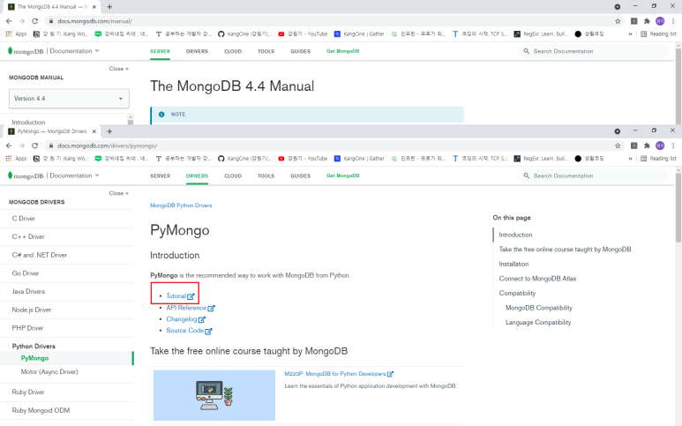The height and width of the screenshot is (426, 682).
Task: Open extensions puzzle icon in Manual window
Action: point(647,21)
